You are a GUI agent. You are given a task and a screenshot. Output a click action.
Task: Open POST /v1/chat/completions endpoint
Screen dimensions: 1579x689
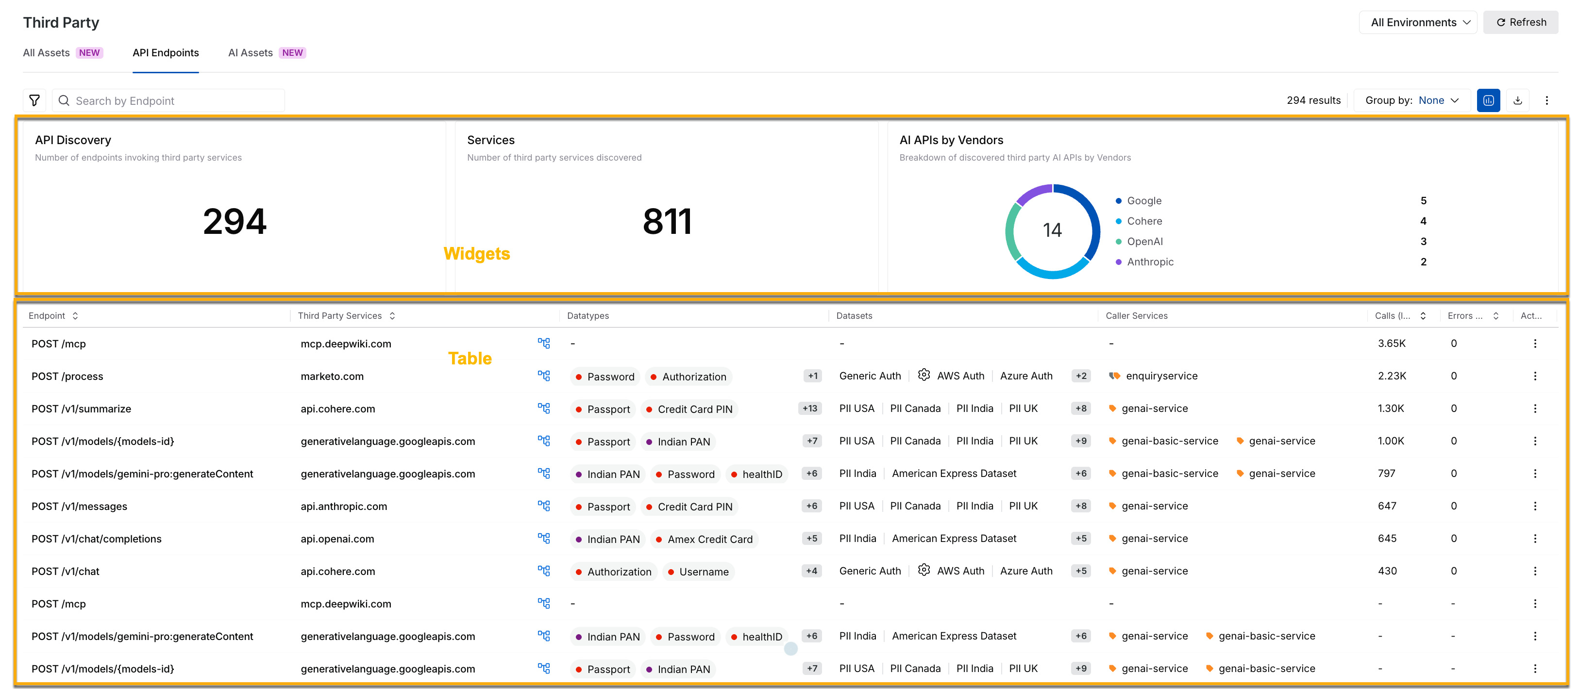tap(96, 538)
